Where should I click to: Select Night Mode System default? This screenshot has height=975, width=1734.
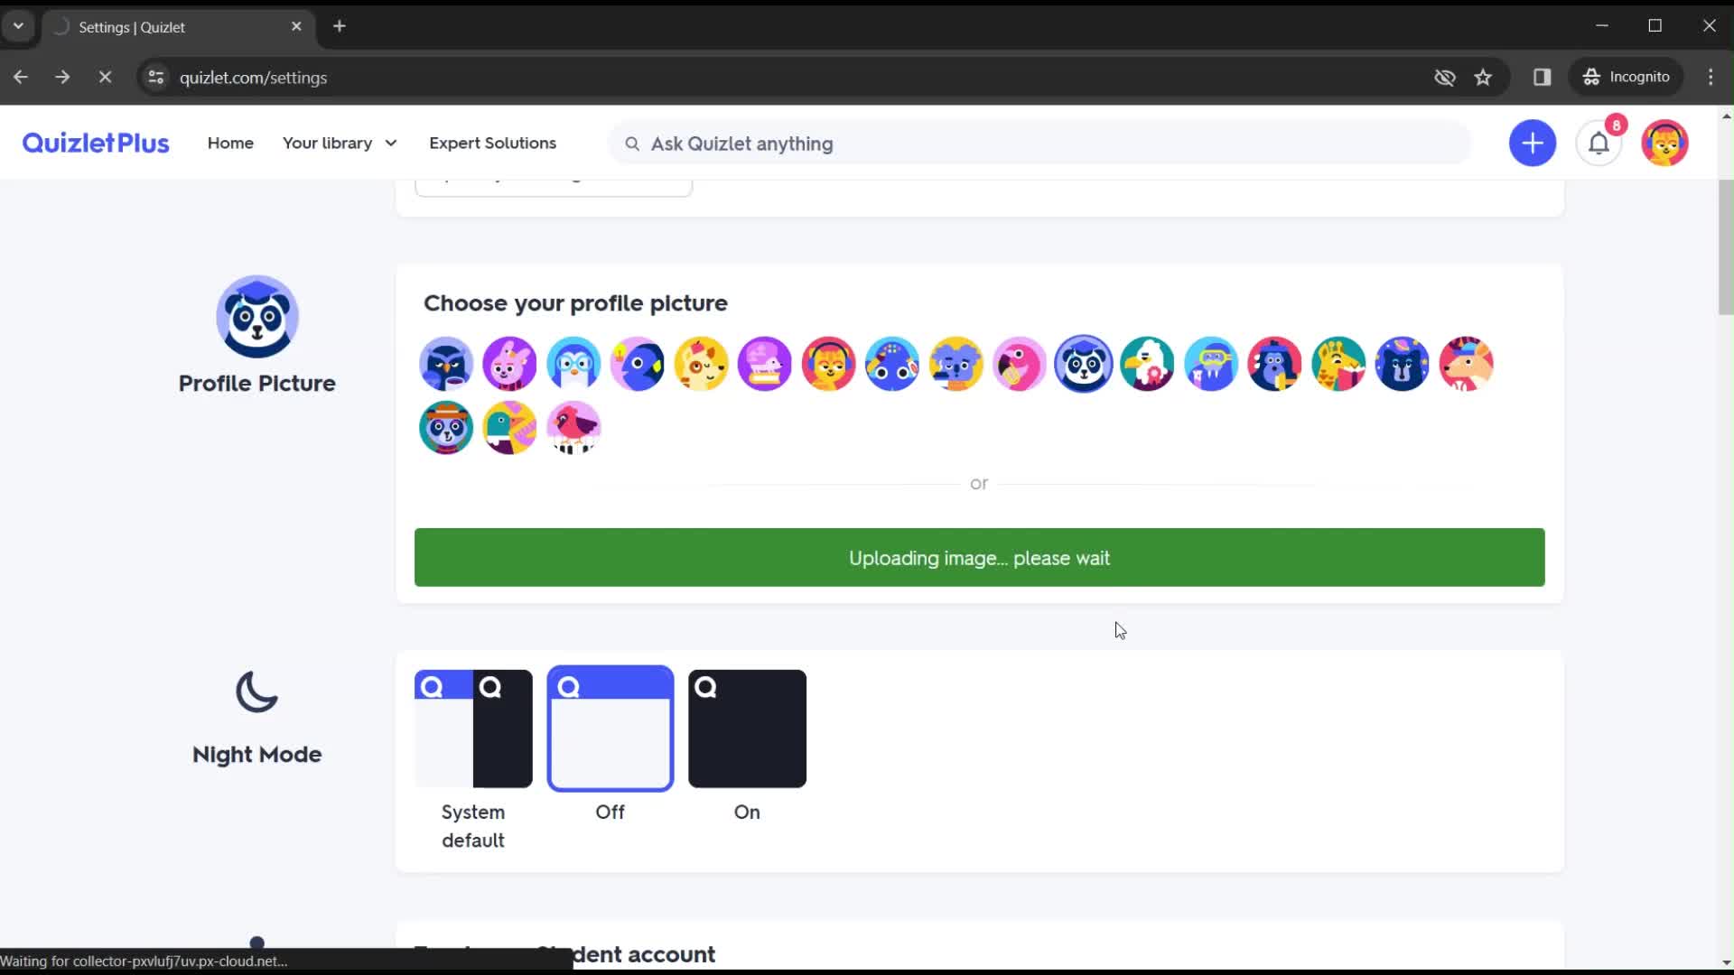(x=473, y=728)
